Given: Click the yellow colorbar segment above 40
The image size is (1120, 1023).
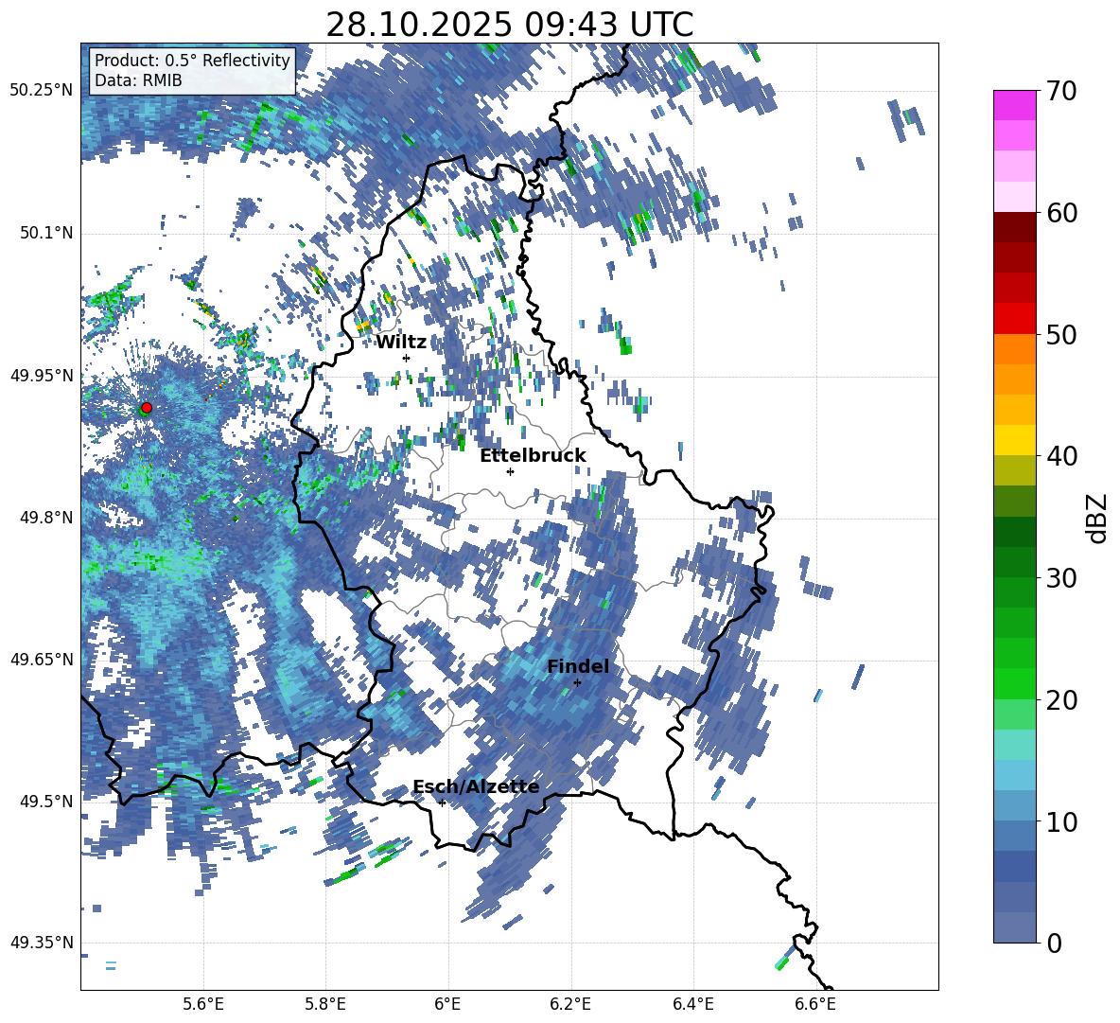Looking at the screenshot, I should [x=1014, y=440].
